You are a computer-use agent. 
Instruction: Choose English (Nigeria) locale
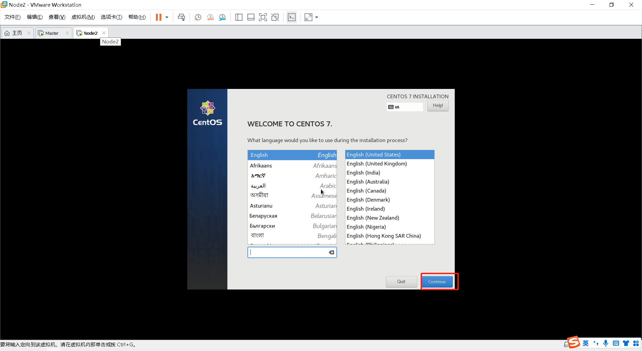pyautogui.click(x=390, y=227)
